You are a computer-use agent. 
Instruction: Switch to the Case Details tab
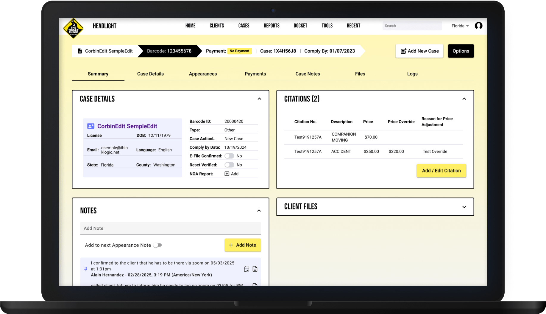click(150, 74)
